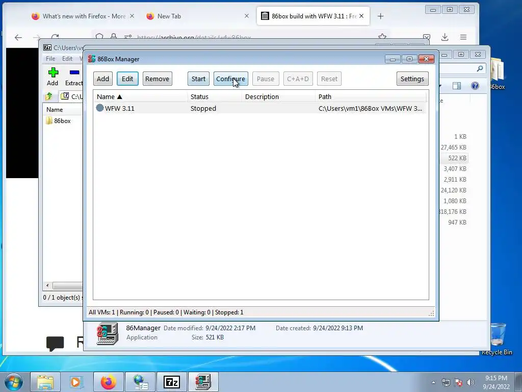Click horizontal scrollbar left arrow in 7-Zip

tap(47, 286)
